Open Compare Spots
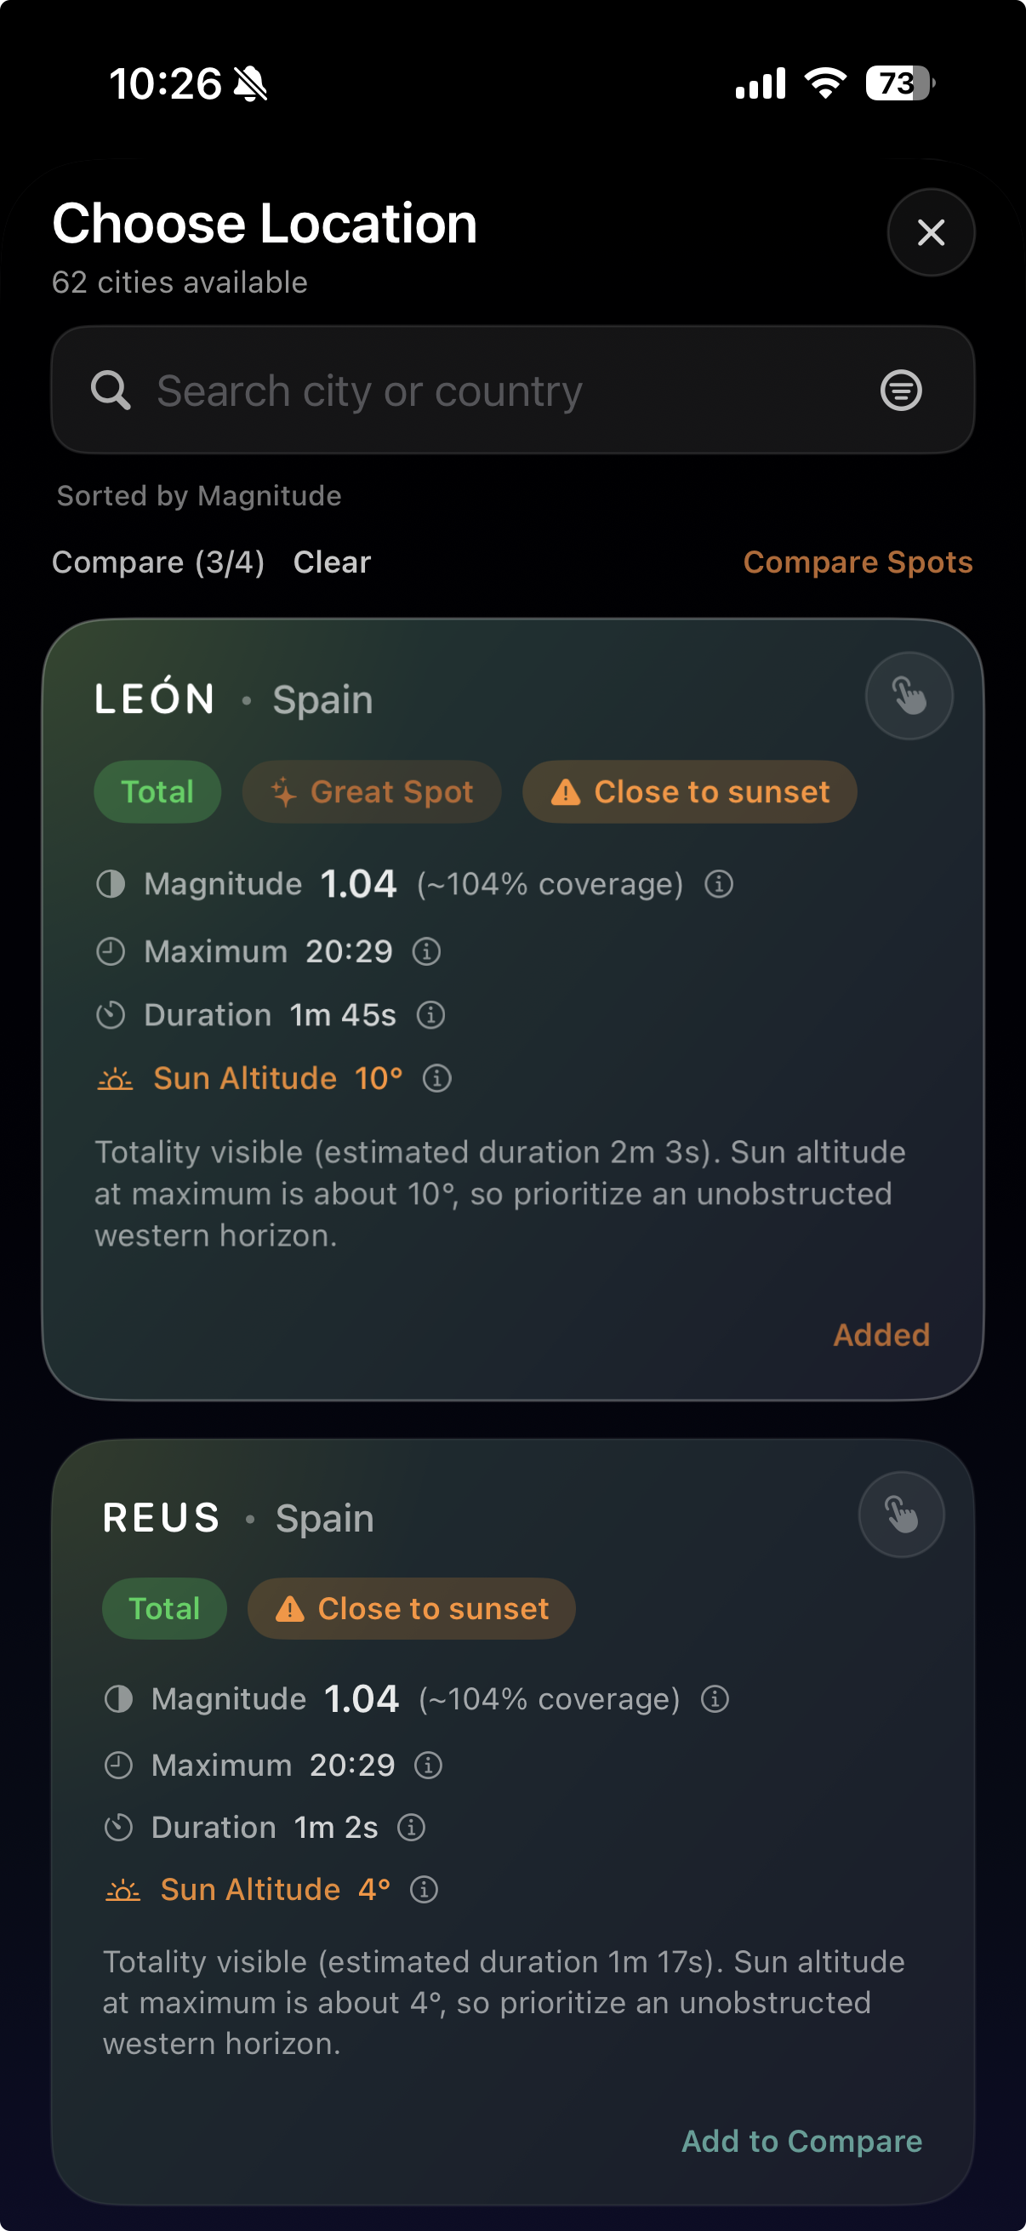 click(858, 562)
